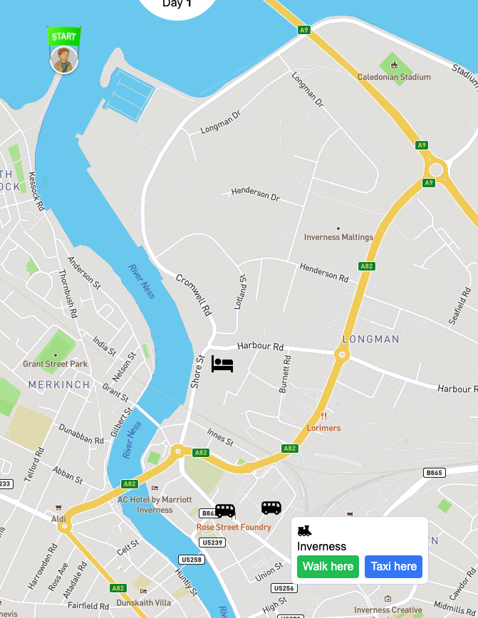
Task: Click the Rose Street Foundry label
Action: [234, 528]
